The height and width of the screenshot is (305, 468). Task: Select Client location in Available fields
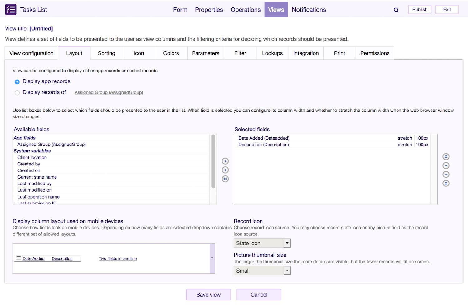[x=32, y=157]
